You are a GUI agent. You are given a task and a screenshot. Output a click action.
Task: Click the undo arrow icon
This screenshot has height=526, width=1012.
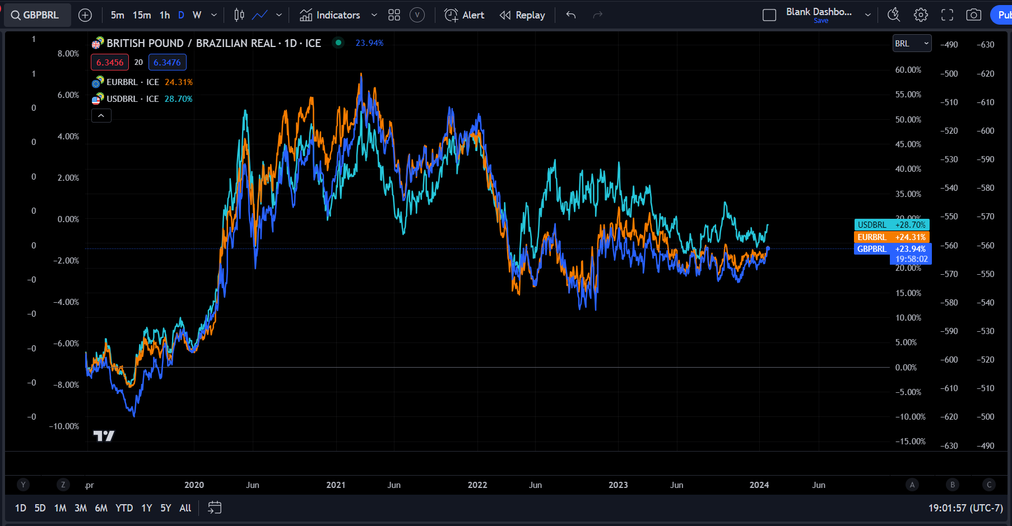click(x=571, y=15)
